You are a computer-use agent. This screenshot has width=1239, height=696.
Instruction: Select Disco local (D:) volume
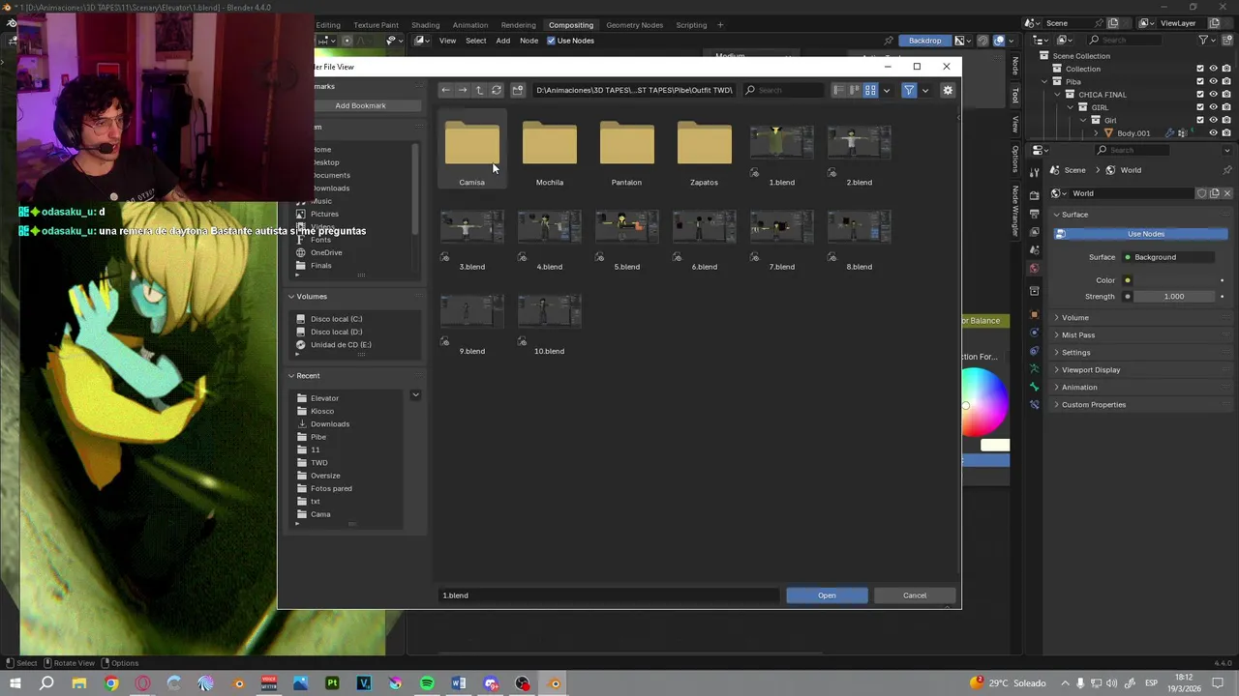click(x=336, y=332)
